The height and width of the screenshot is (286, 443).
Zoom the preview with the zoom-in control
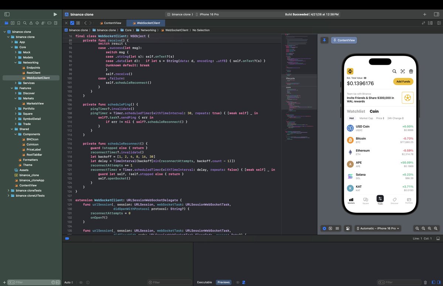[436, 228]
